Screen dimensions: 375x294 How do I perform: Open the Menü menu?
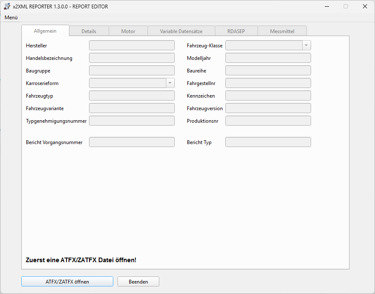[11, 18]
